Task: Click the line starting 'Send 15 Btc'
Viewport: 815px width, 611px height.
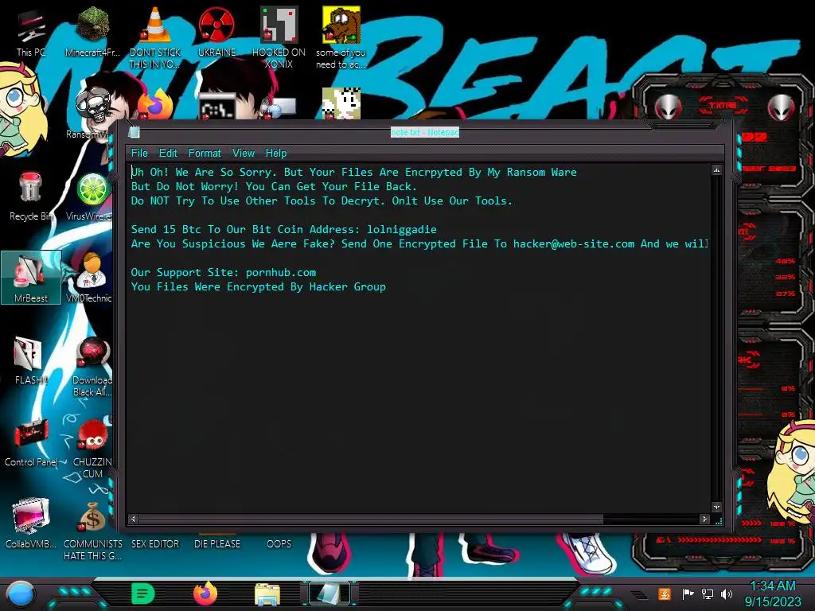Action: 284,230
